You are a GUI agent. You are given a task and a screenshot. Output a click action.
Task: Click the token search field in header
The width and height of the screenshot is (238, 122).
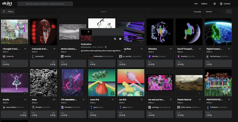point(45,4)
